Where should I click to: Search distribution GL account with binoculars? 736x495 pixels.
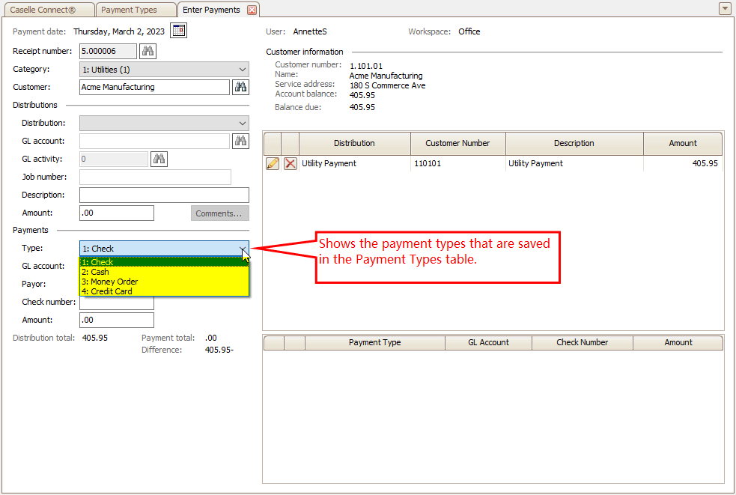pos(240,141)
